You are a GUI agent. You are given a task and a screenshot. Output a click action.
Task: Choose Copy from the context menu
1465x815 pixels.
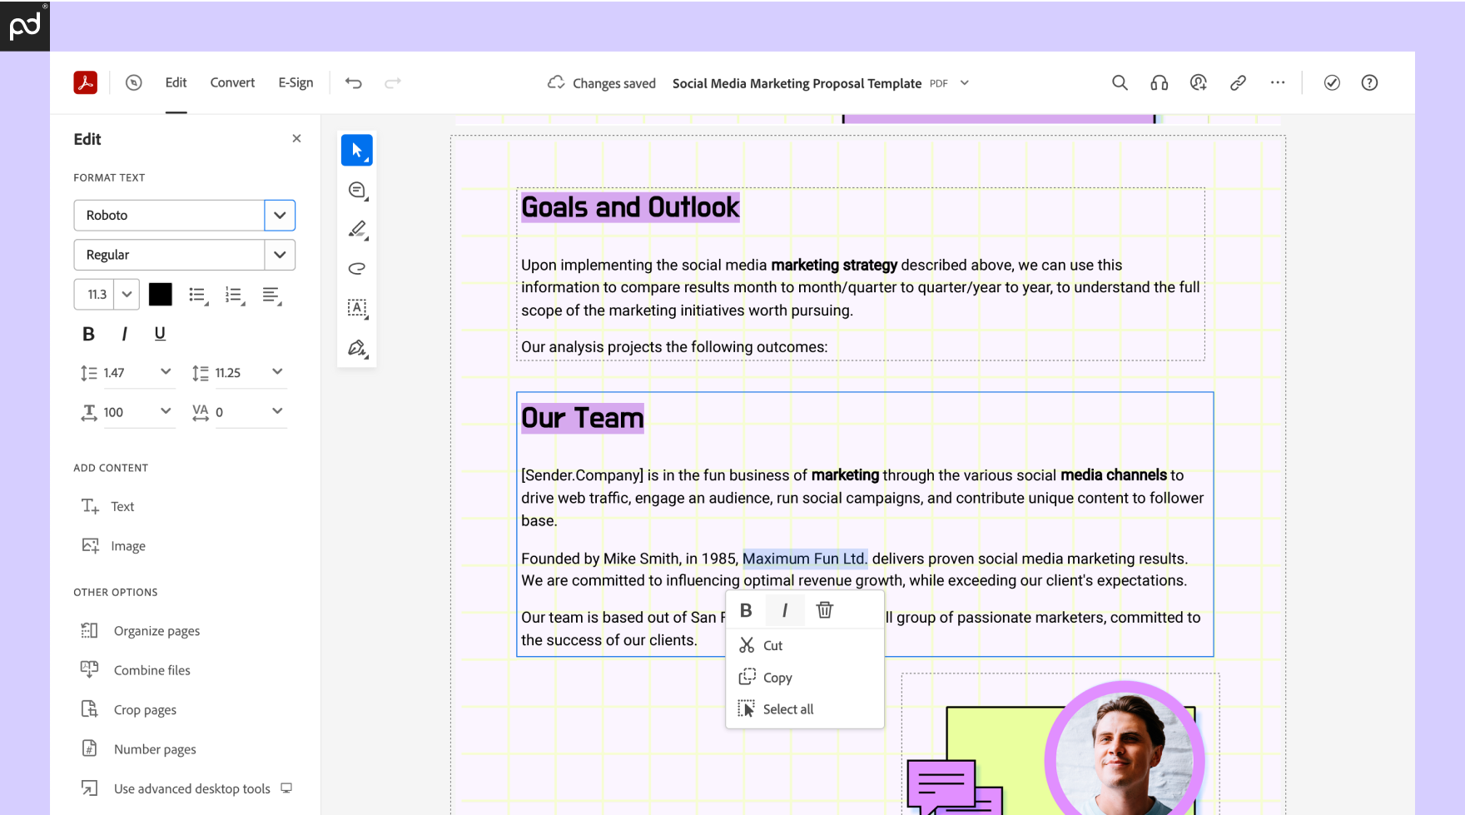777,678
